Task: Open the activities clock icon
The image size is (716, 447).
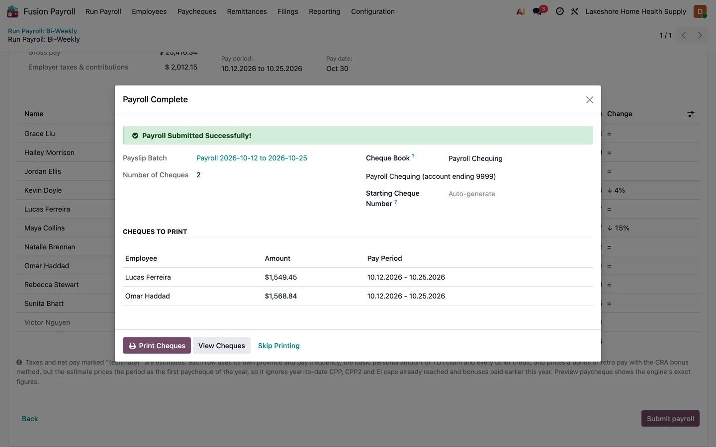Action: (560, 11)
